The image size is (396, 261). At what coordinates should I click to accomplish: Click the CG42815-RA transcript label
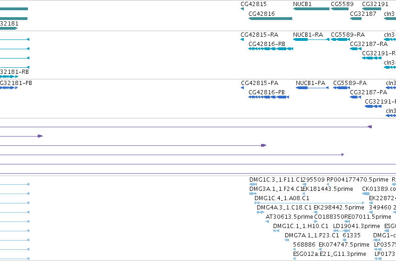(x=259, y=34)
